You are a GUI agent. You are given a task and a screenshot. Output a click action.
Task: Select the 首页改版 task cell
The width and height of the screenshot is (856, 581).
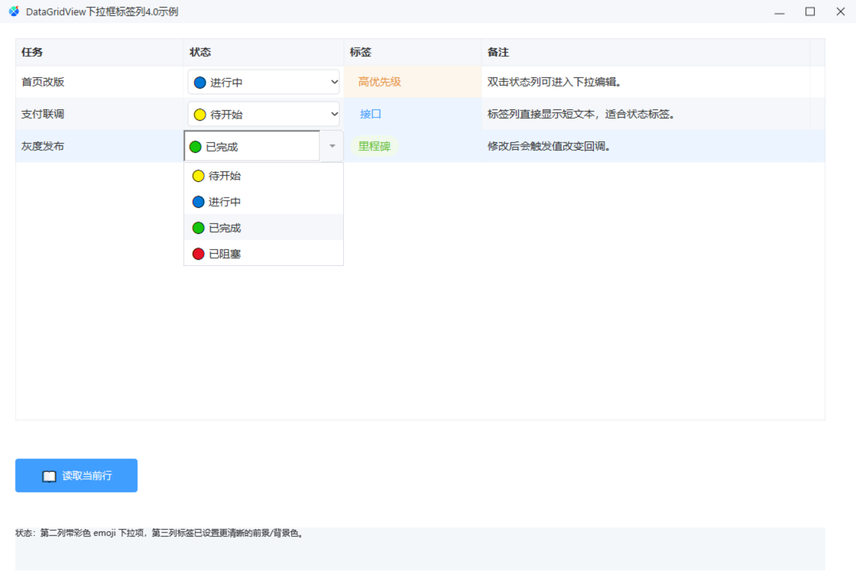(99, 82)
